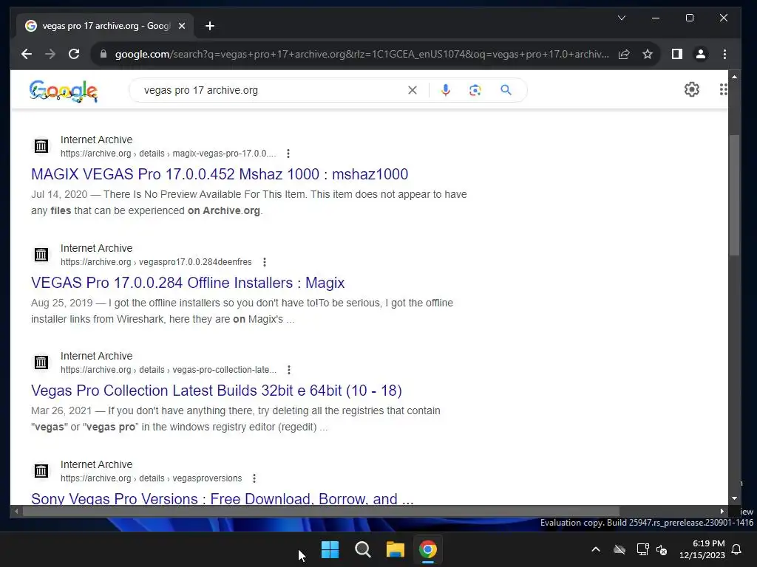Image resolution: width=757 pixels, height=567 pixels.
Task: Focus the Google search input field
Action: coord(273,90)
